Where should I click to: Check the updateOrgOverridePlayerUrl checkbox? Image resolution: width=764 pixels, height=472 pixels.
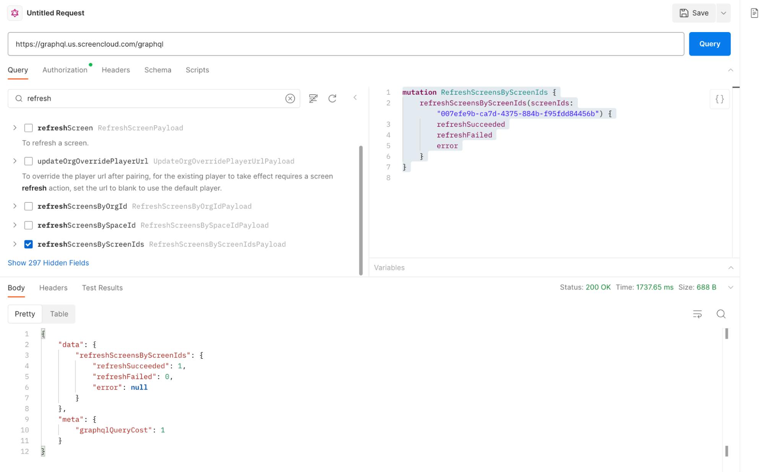tap(28, 161)
